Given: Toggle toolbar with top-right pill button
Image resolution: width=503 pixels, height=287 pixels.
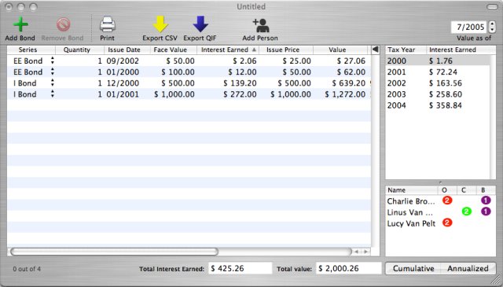Looking at the screenshot, I should pos(492,7).
